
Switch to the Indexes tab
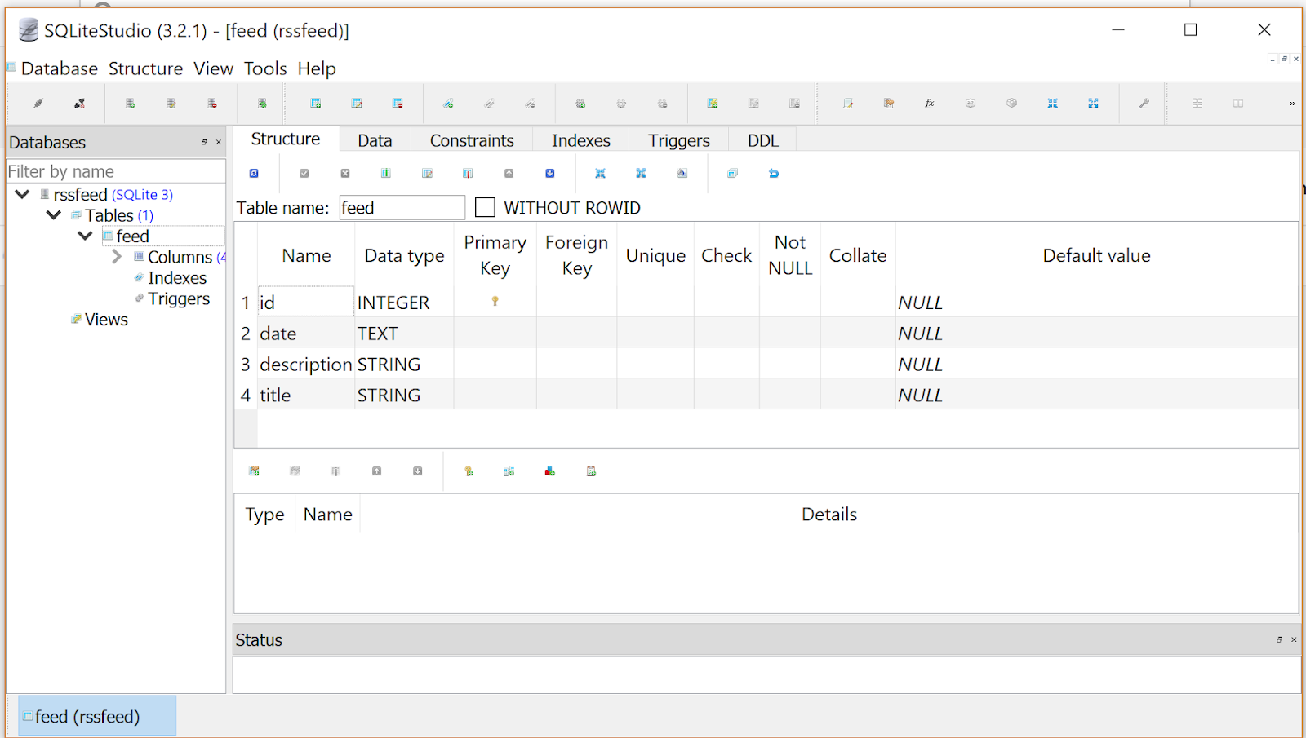(581, 140)
